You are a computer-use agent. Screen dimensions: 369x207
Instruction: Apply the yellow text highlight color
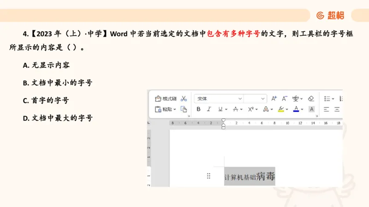(281, 109)
